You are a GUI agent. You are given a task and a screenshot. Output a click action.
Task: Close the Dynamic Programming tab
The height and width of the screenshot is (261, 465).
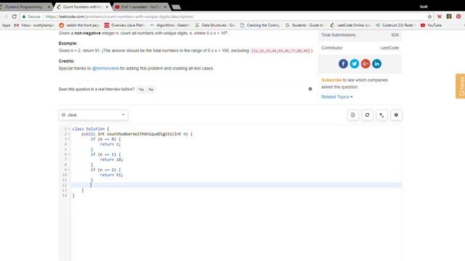point(49,7)
